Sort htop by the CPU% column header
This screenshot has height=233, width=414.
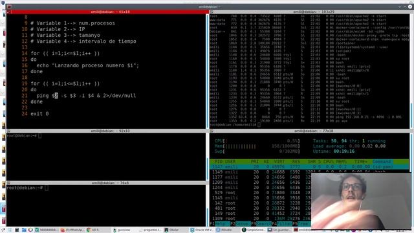[x=329, y=161]
